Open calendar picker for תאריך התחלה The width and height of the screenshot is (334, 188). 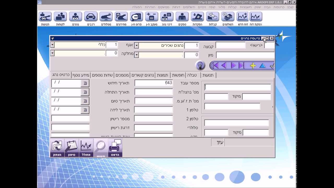point(85,92)
